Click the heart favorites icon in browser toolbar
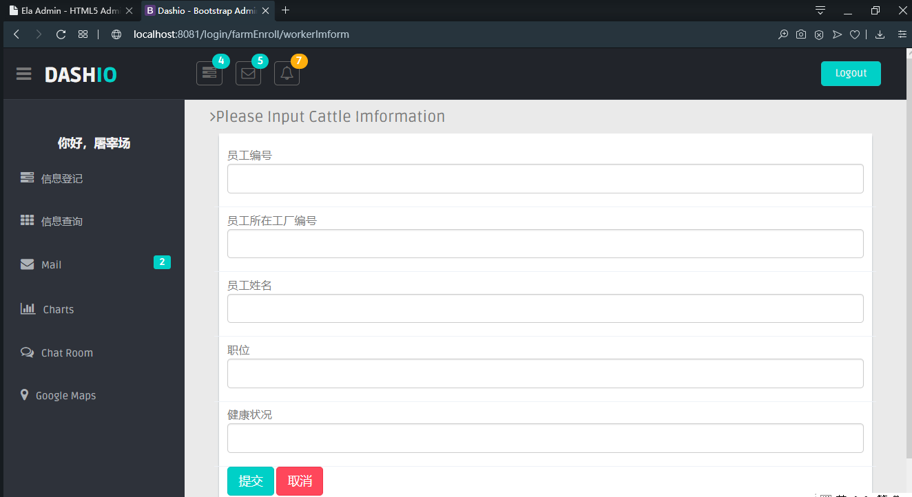This screenshot has height=497, width=912. 855,34
